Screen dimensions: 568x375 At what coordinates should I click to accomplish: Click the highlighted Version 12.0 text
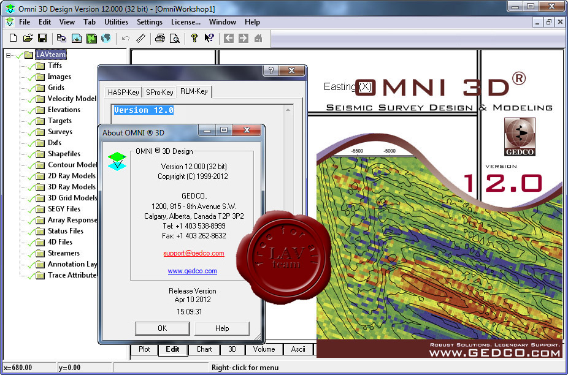(144, 110)
